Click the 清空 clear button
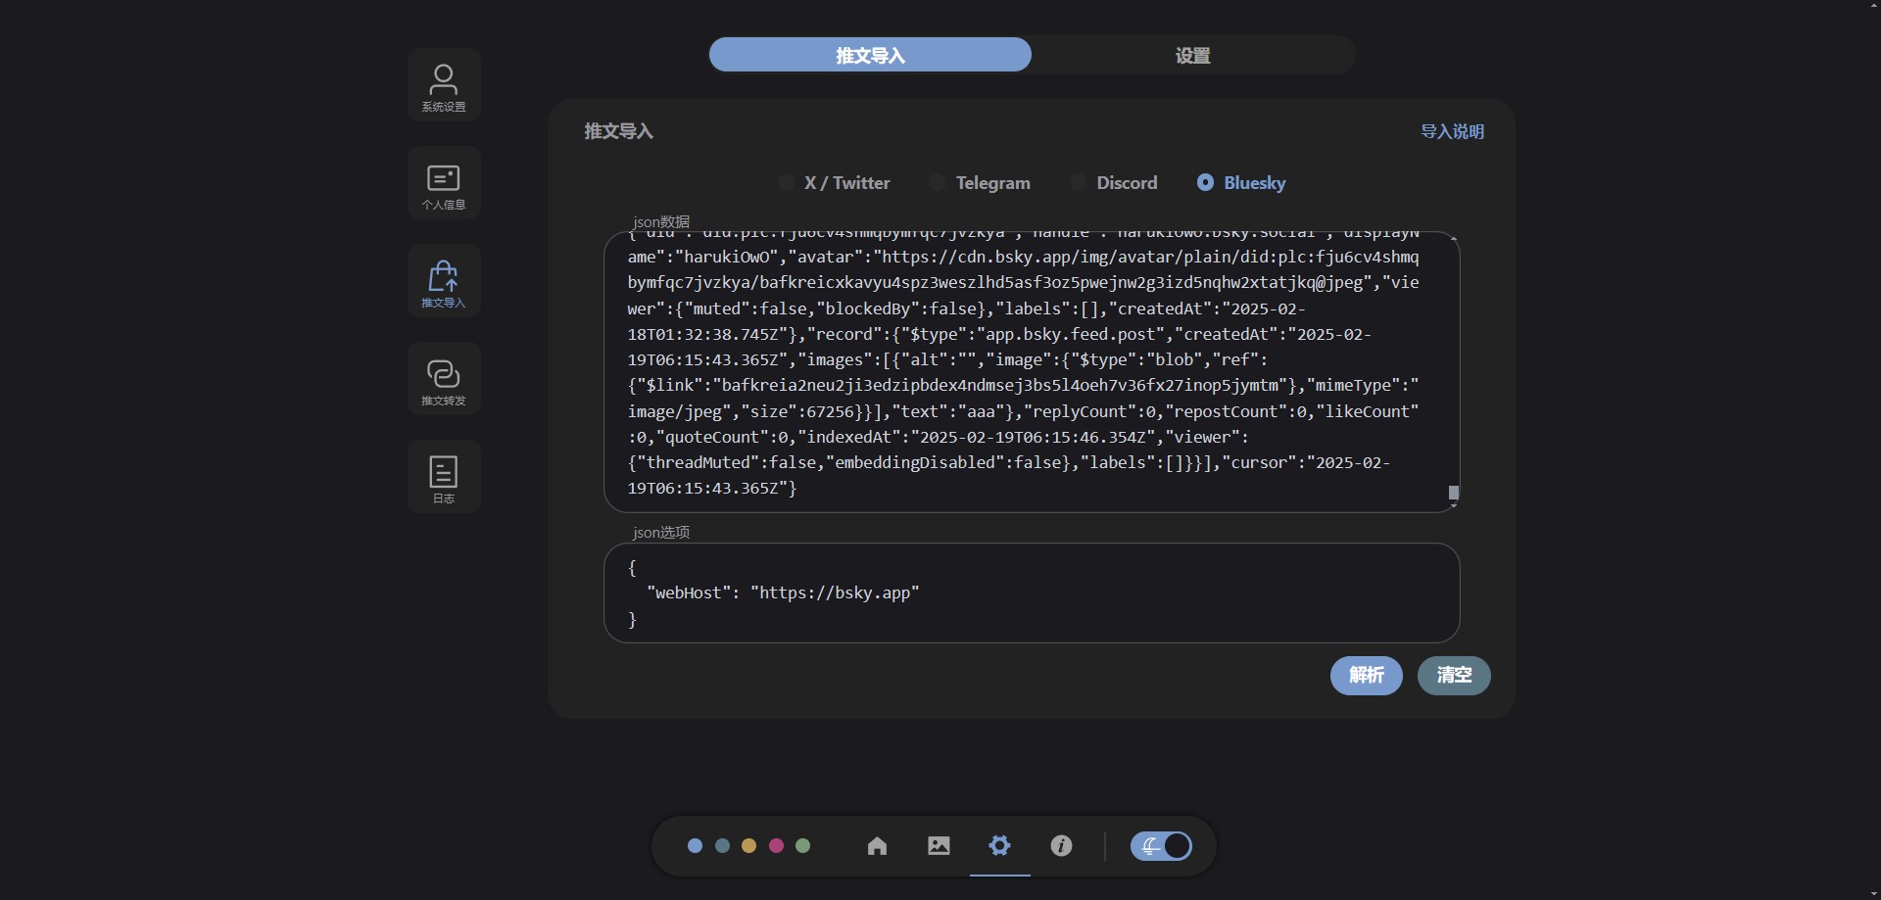This screenshot has width=1881, height=900. coord(1454,676)
